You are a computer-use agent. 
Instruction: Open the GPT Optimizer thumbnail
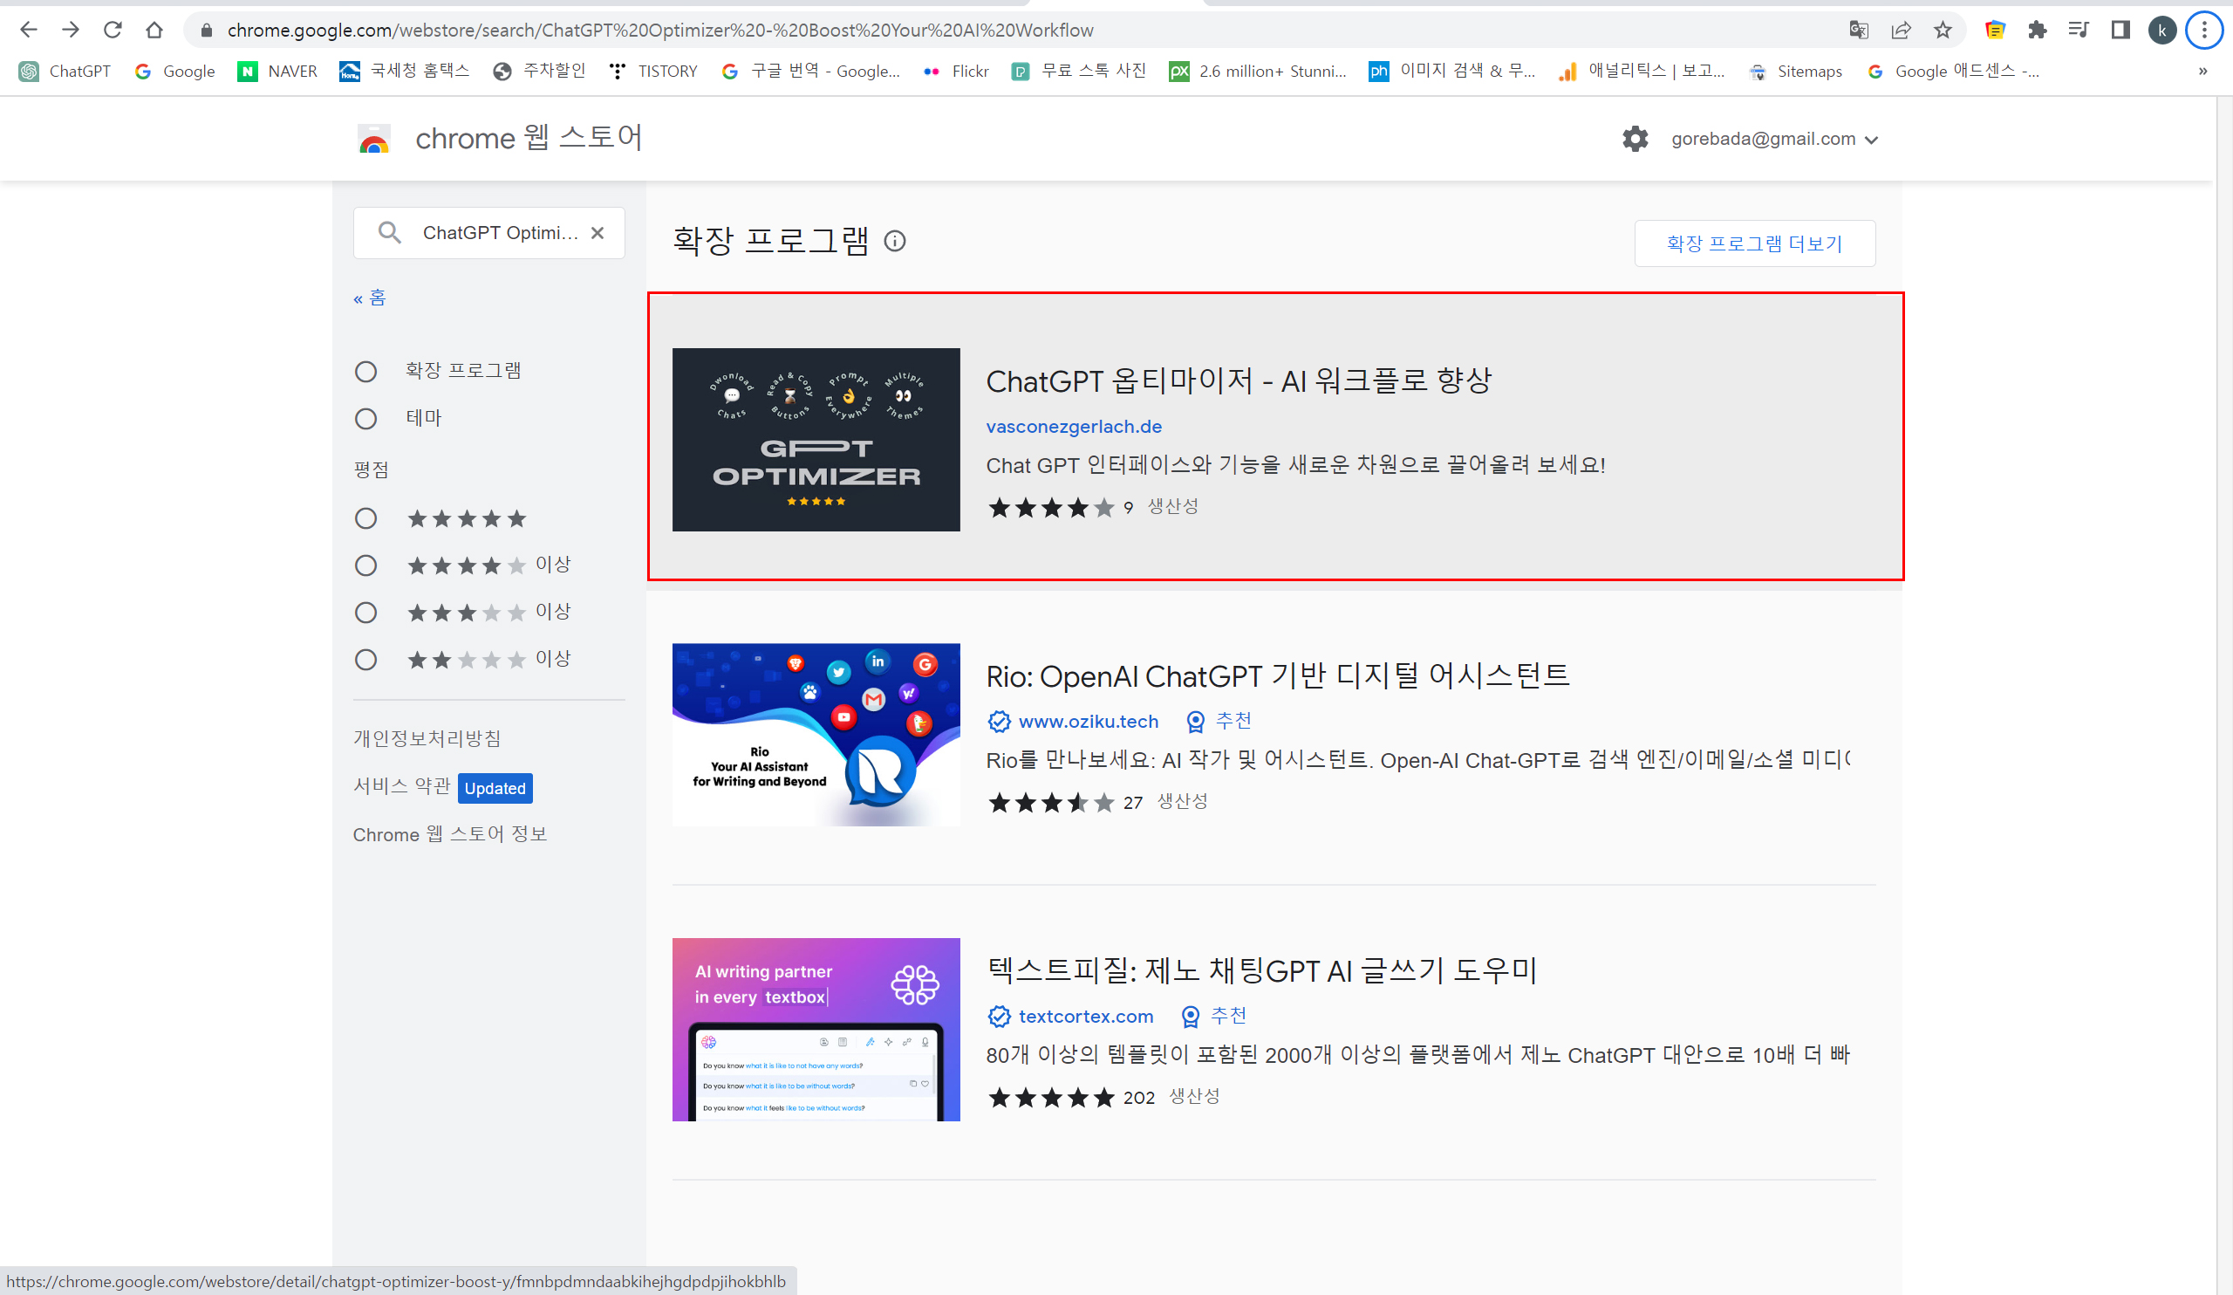[x=816, y=440]
